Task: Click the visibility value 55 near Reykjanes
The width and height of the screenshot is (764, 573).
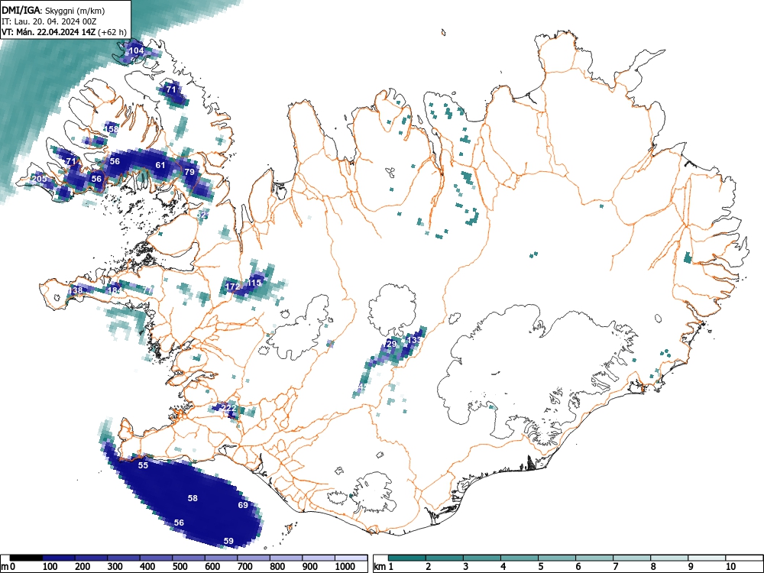Action: [143, 465]
